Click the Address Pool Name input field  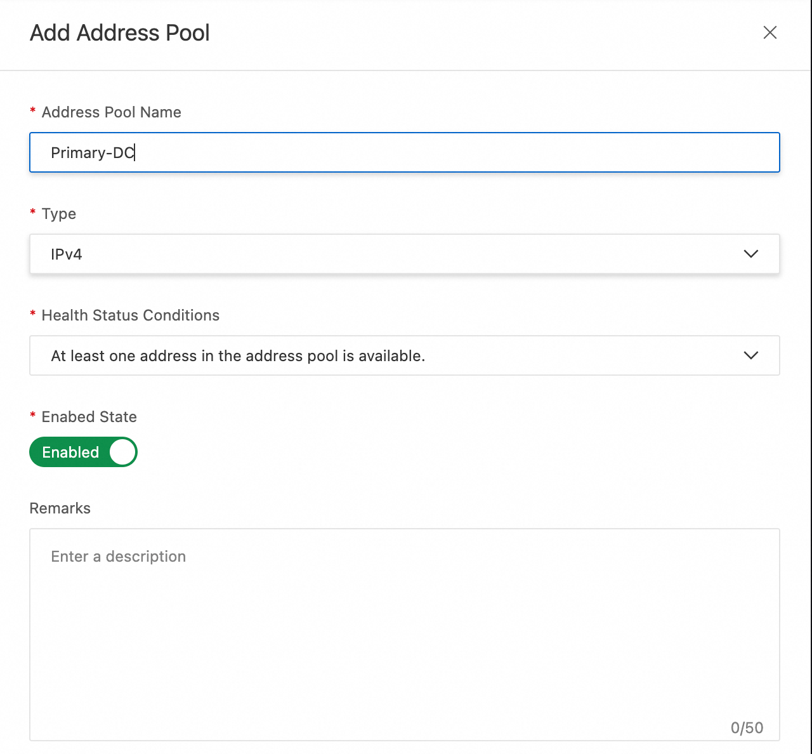coord(404,152)
